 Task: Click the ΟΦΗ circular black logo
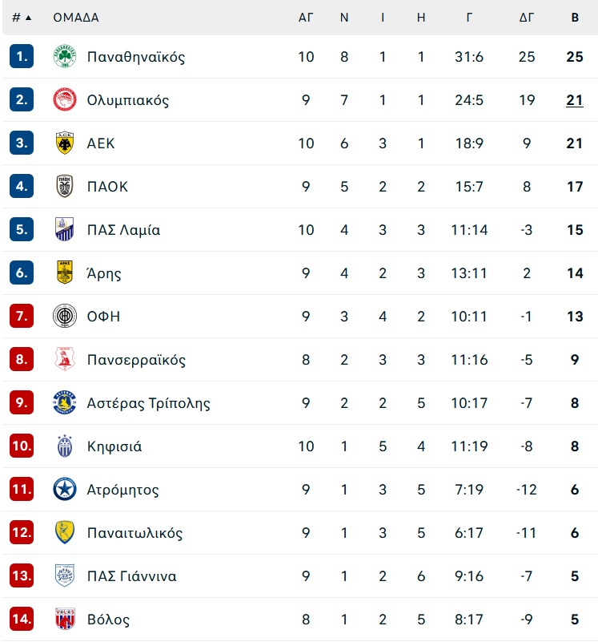pos(65,316)
